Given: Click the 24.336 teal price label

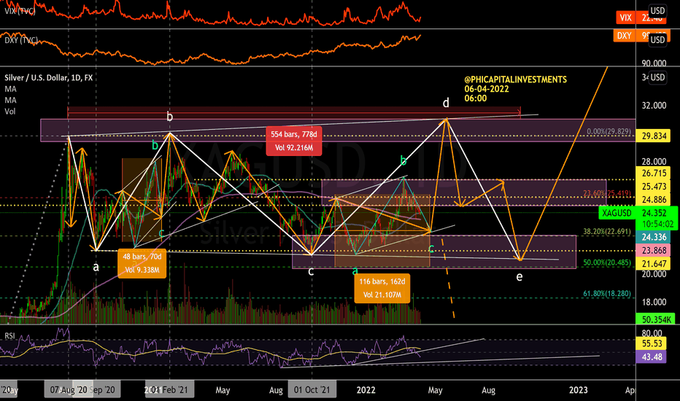Looking at the screenshot, I should click(x=653, y=237).
